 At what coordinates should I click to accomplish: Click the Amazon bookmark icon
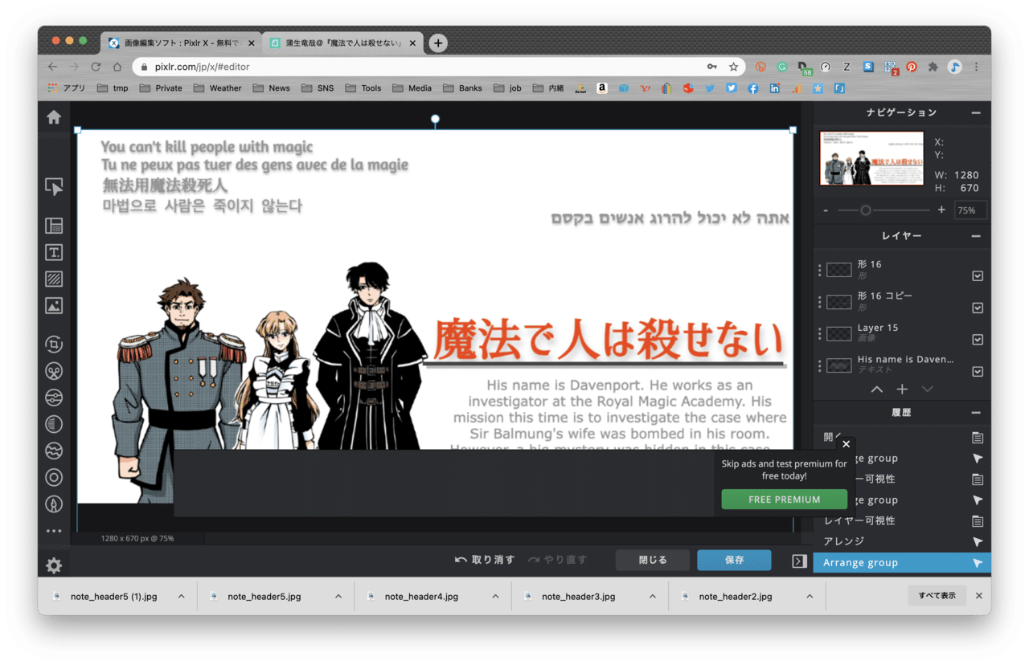(601, 88)
